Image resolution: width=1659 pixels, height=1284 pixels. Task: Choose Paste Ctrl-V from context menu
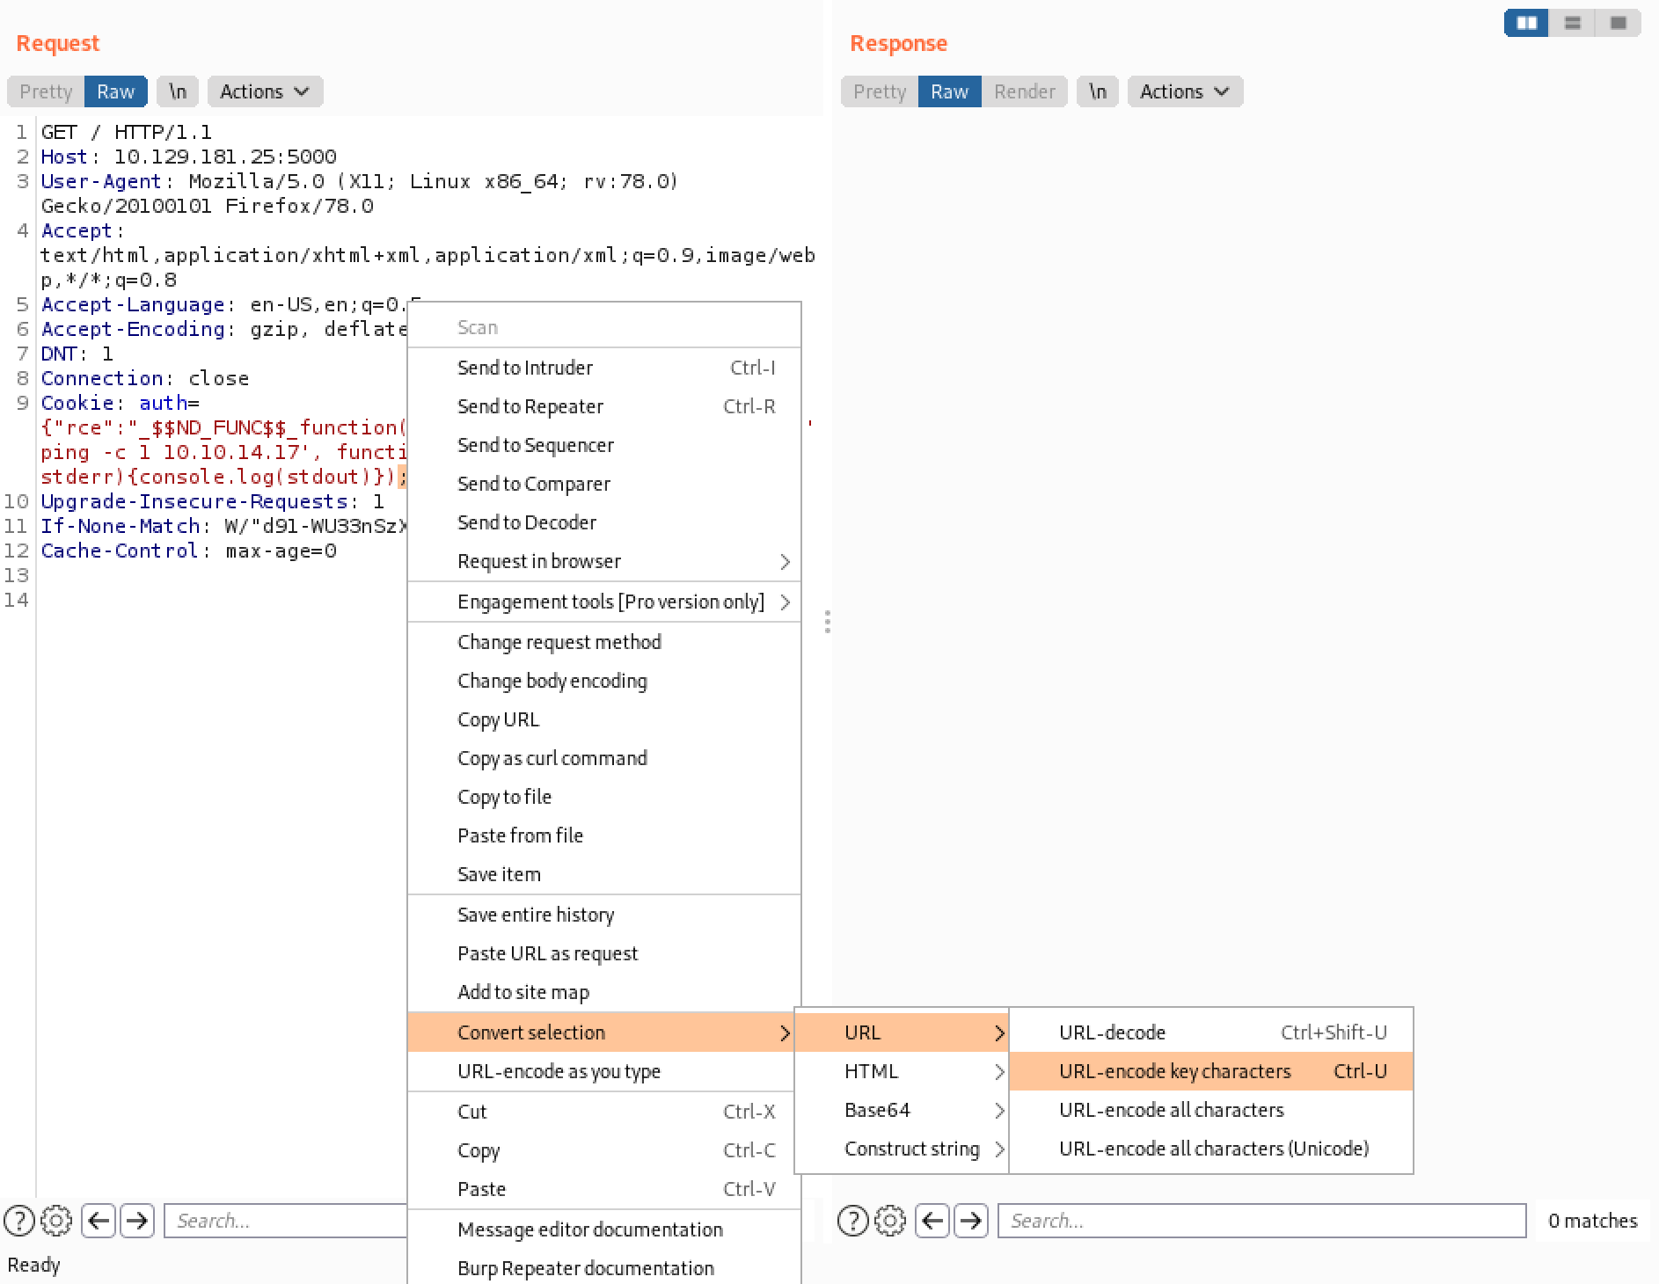pos(604,1189)
